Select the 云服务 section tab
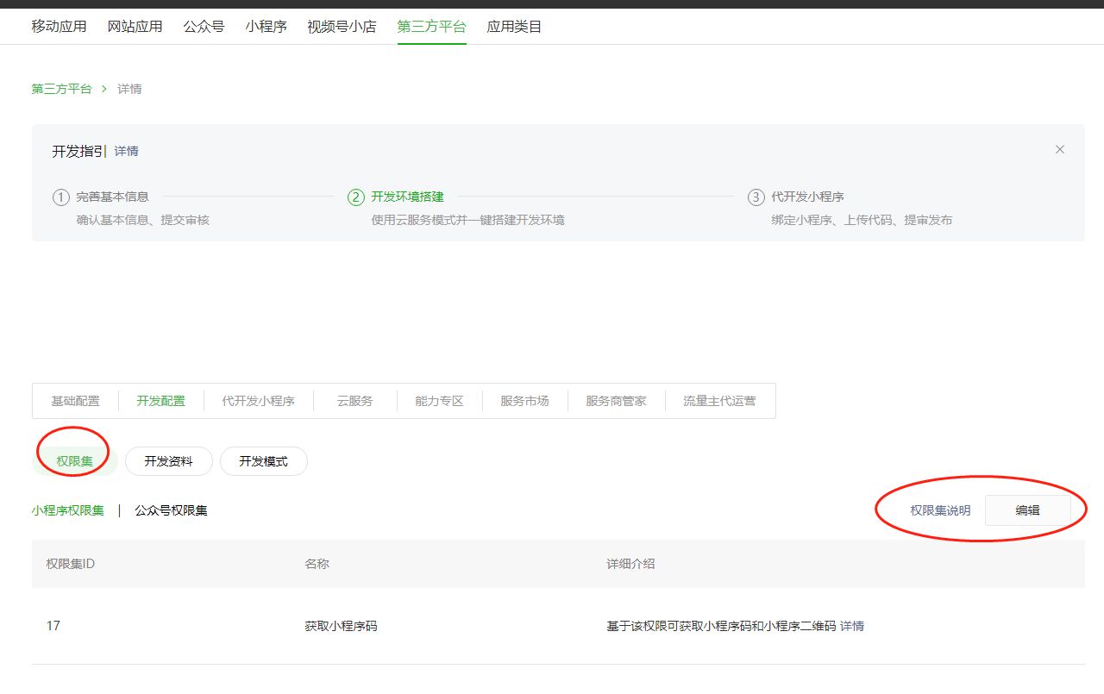 [x=354, y=401]
